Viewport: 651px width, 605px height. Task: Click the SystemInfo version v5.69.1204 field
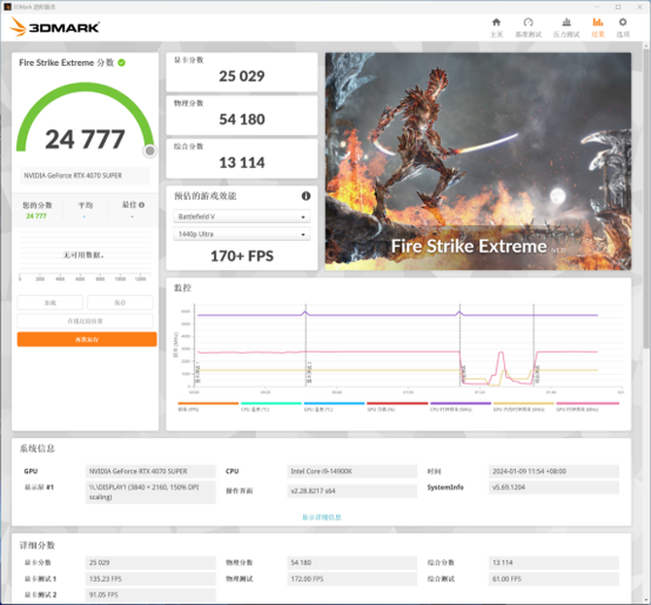coord(554,487)
